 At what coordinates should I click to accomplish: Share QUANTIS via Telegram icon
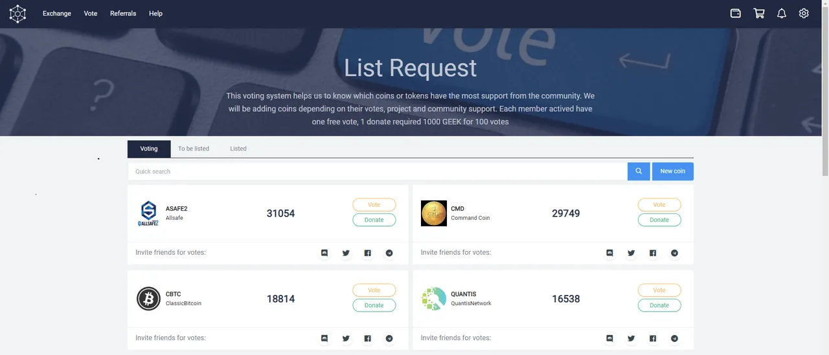point(674,338)
